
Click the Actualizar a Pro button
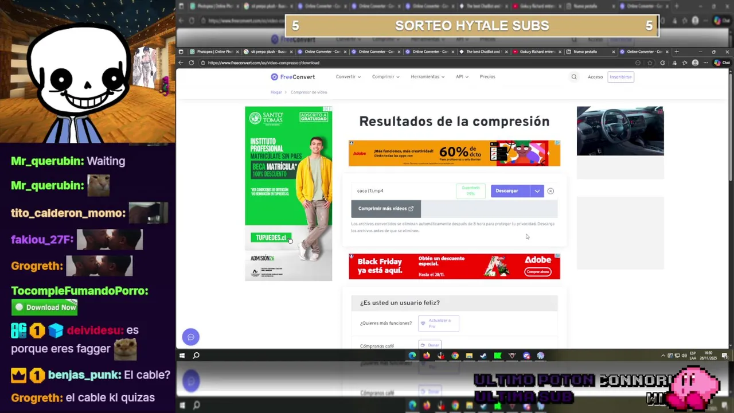(439, 324)
